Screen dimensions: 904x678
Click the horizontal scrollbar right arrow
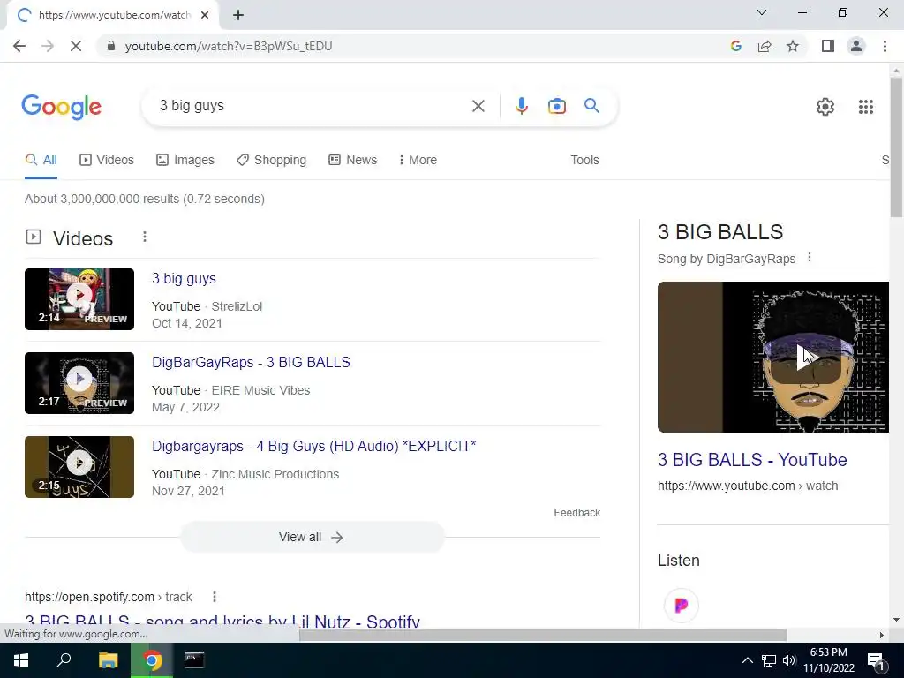point(881,635)
